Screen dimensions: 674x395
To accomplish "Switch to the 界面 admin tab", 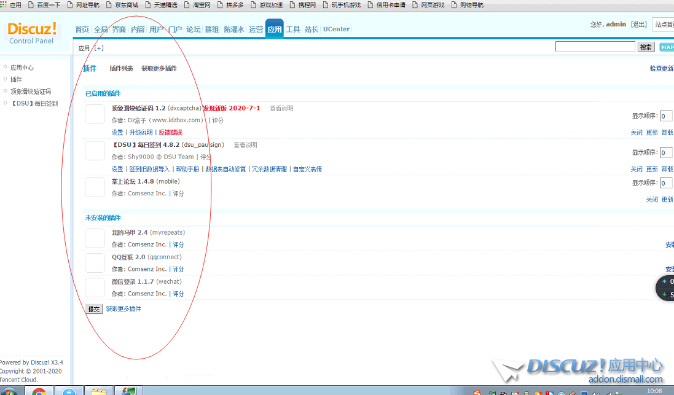I will click(119, 29).
